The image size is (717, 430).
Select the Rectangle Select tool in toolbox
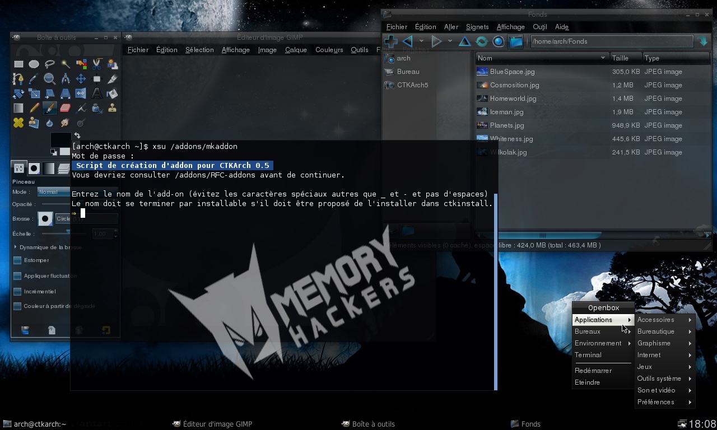pos(18,64)
